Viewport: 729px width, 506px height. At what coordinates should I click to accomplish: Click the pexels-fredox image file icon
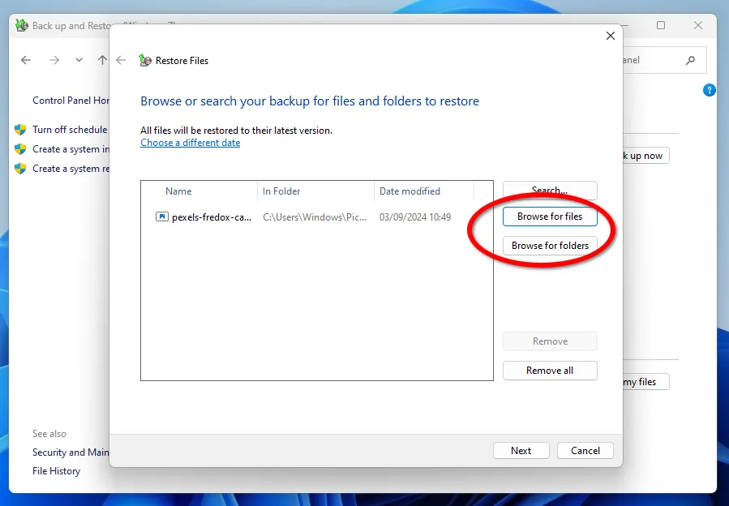(x=162, y=217)
